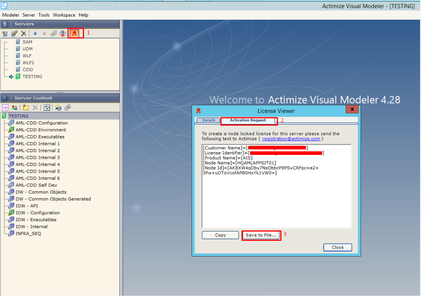The height and width of the screenshot is (296, 421).
Task: Click the [Node Name]=[HQAMLAPPSIT01] line
Action: (x=240, y=163)
